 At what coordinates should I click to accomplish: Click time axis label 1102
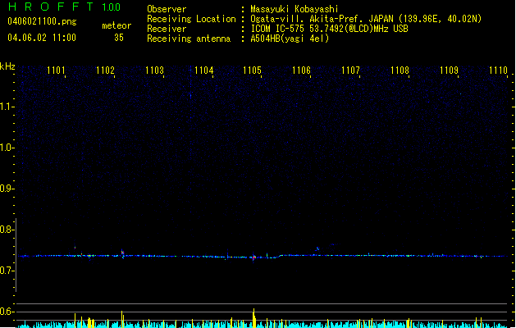click(105, 71)
